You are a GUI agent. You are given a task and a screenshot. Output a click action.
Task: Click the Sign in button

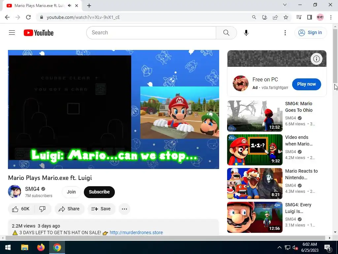click(310, 33)
